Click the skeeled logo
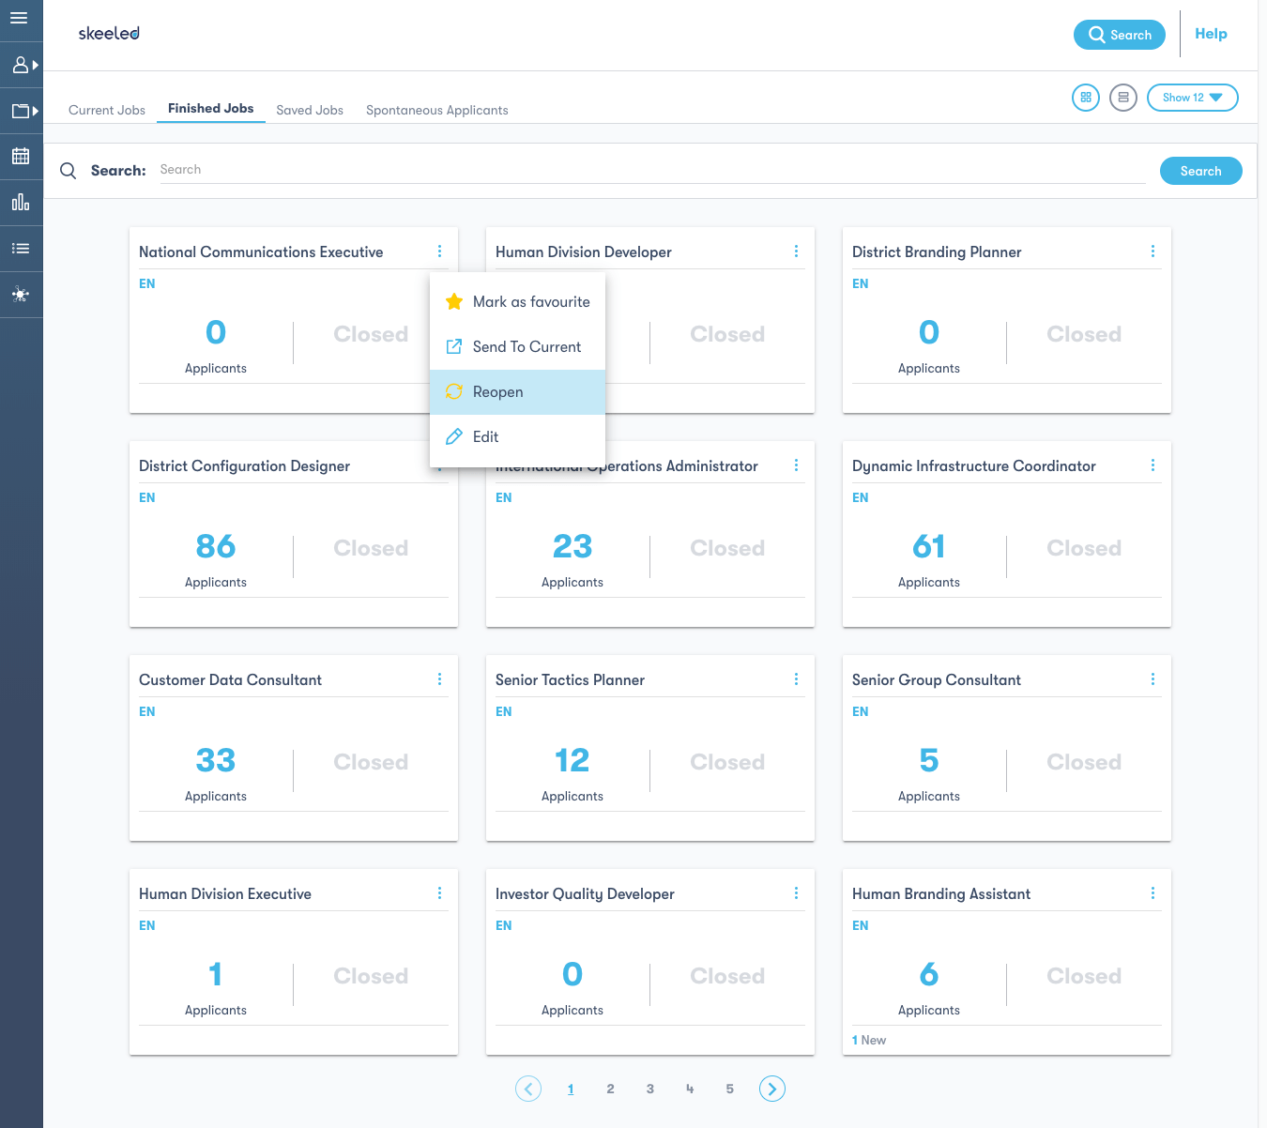This screenshot has height=1128, width=1267. (109, 33)
